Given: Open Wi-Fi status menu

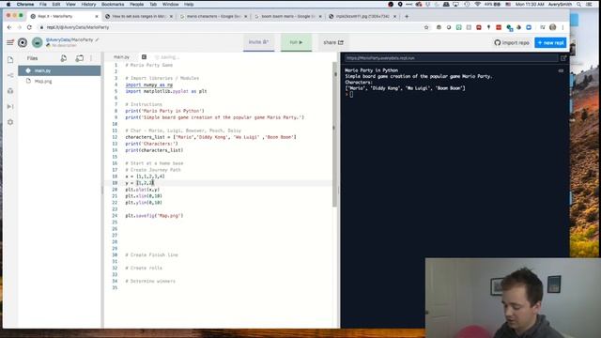Looking at the screenshot, I should coord(477,4).
